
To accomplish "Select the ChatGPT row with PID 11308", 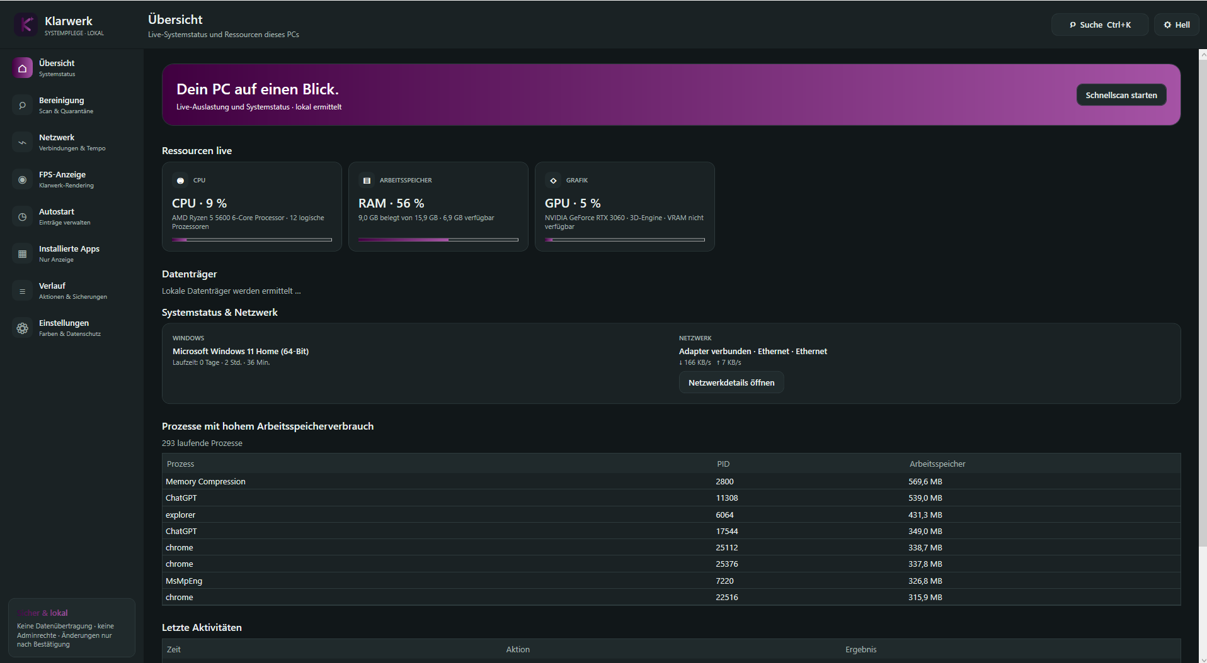I will point(672,498).
